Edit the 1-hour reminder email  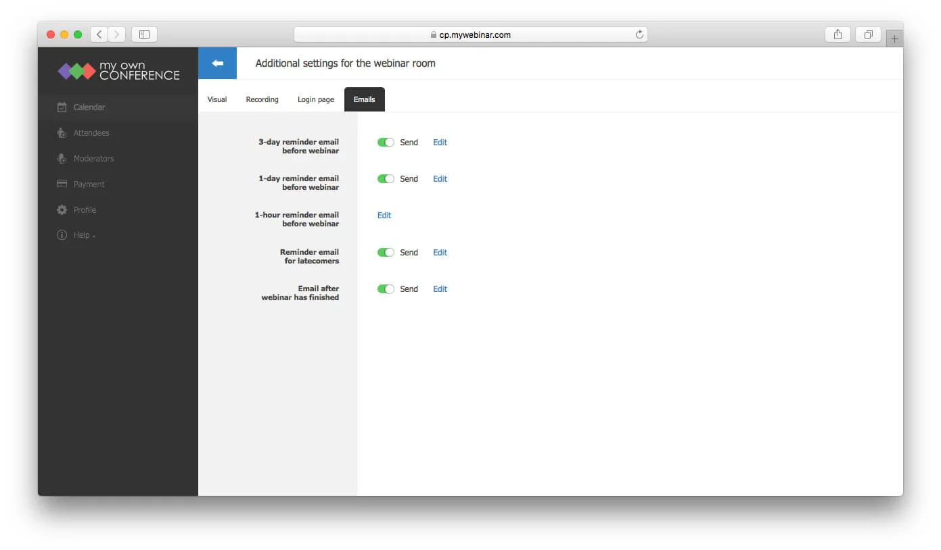coord(384,215)
